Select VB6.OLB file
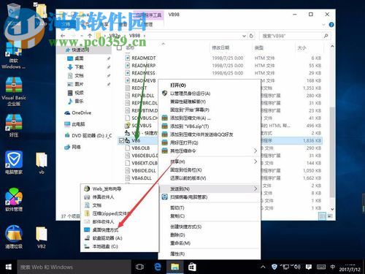Image resolution: width=365 pixels, height=274 pixels. 141,148
